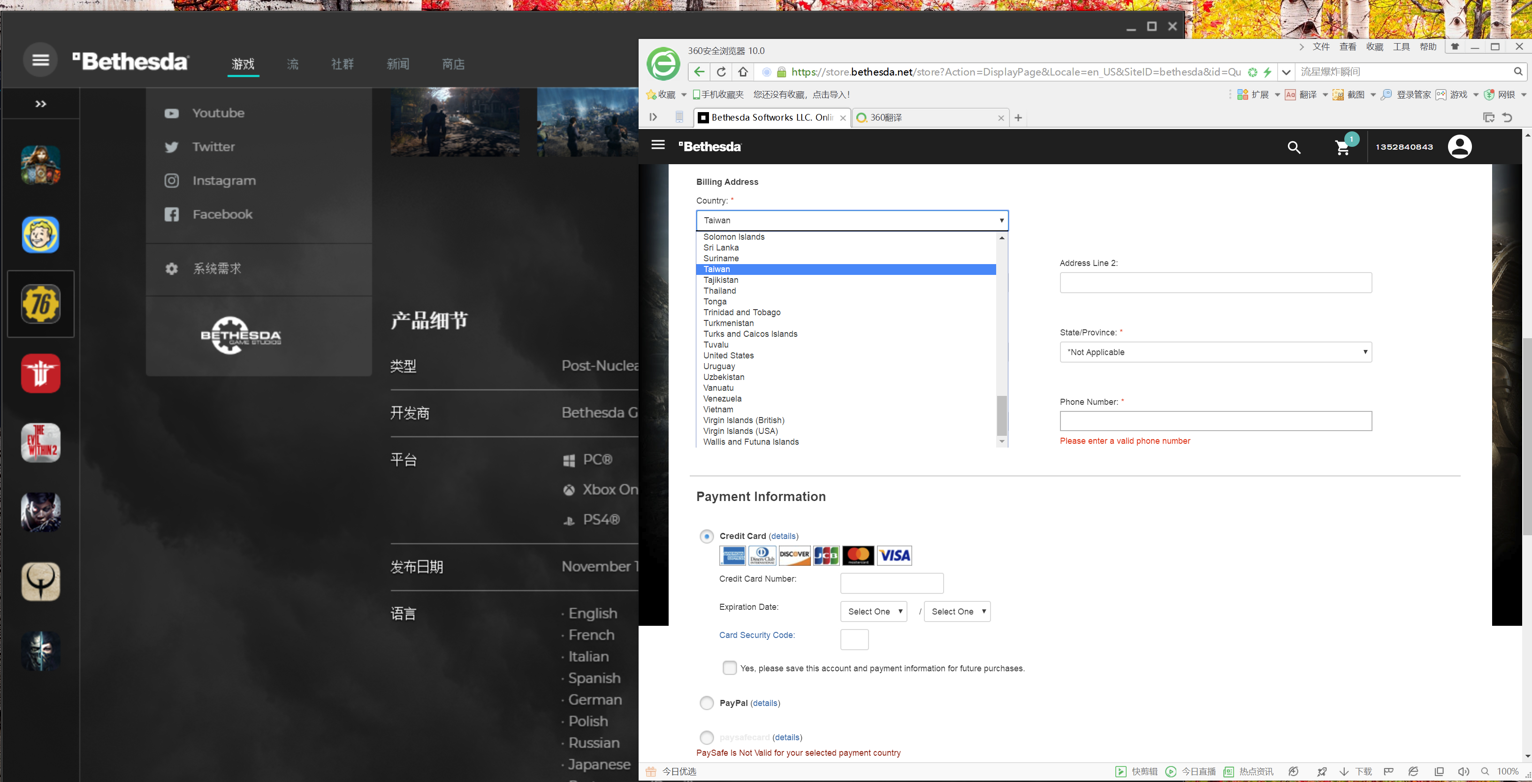Click the store search magnifier icon
The image size is (1532, 782).
click(1294, 147)
